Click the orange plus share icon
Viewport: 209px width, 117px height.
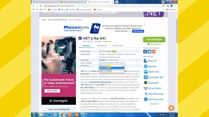[x=153, y=51]
